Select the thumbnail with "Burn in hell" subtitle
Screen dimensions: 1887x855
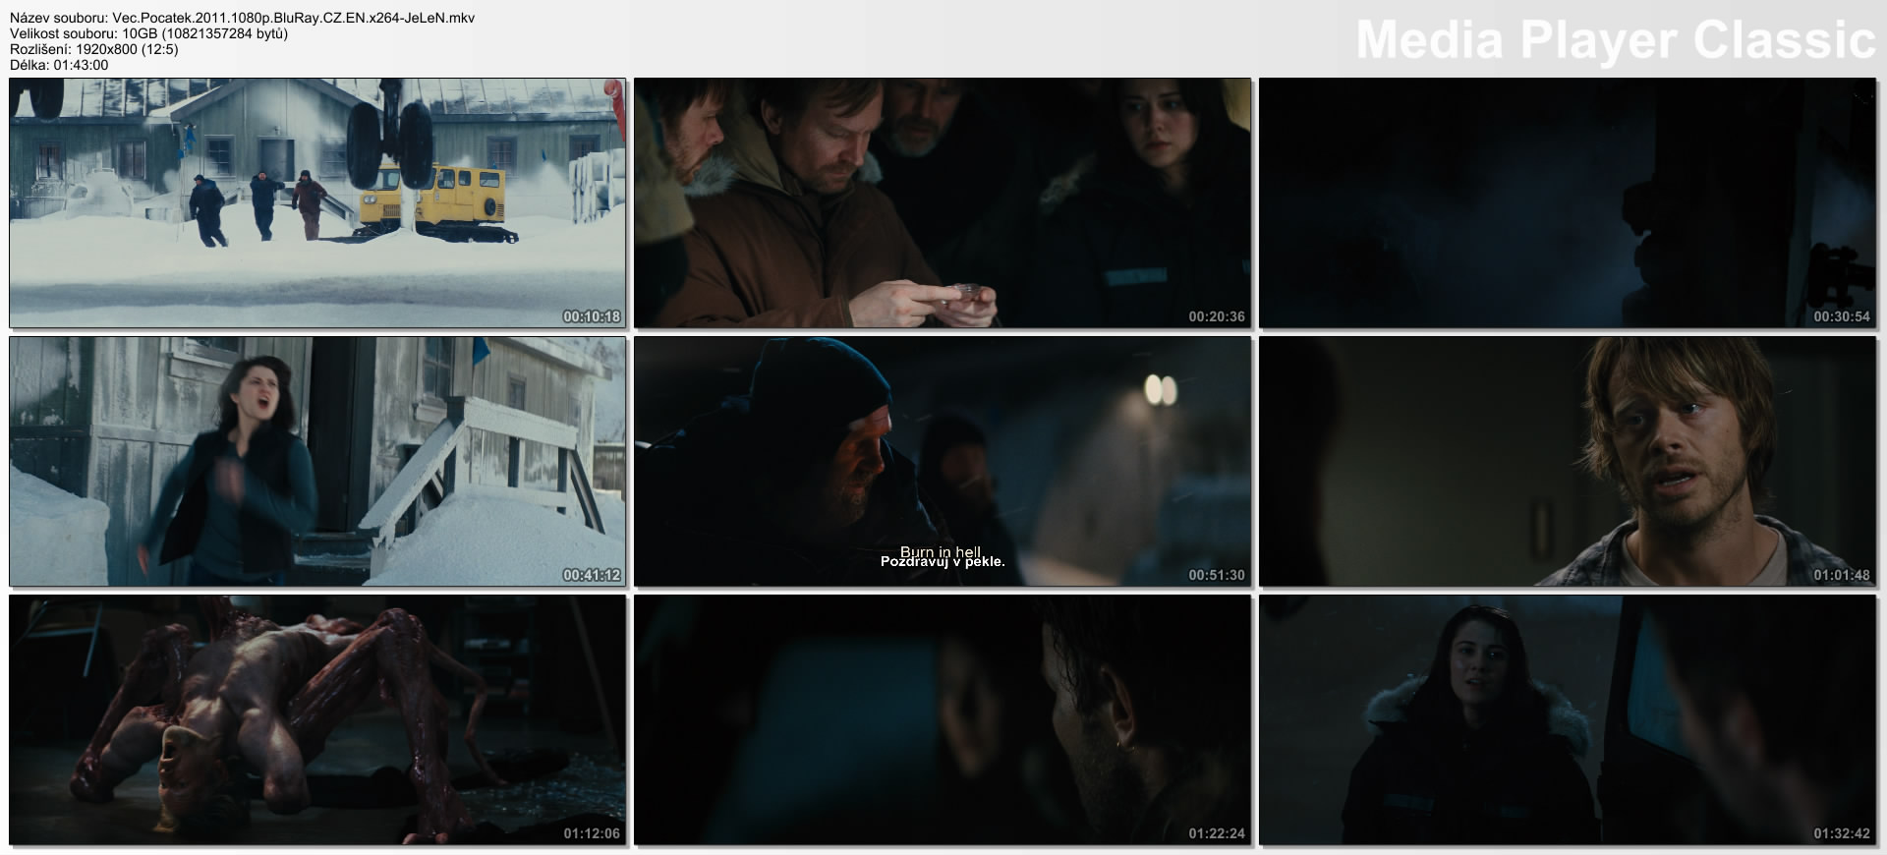(x=943, y=461)
